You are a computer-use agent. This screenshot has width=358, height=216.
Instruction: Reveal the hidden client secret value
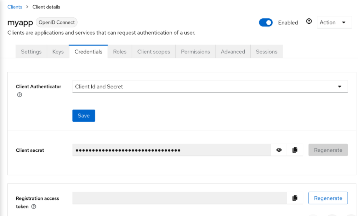[279, 150]
